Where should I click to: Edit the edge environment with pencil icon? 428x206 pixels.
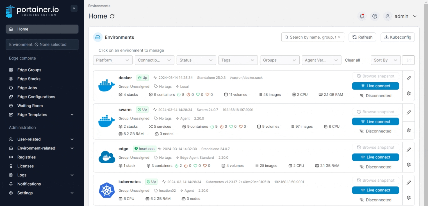pyautogui.click(x=409, y=149)
